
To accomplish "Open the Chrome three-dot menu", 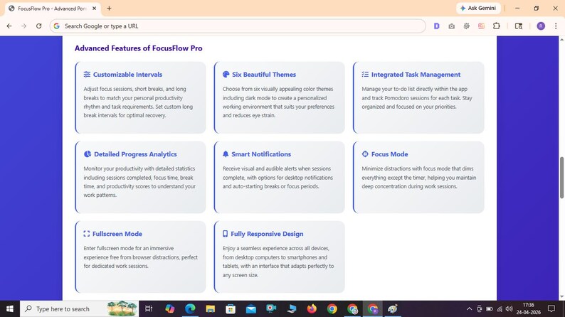I will (556, 26).
